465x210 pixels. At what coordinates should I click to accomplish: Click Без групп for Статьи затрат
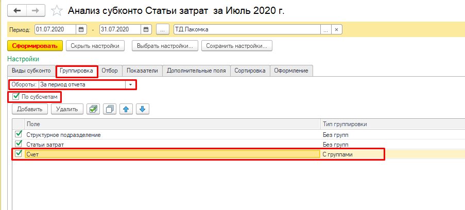point(336,145)
